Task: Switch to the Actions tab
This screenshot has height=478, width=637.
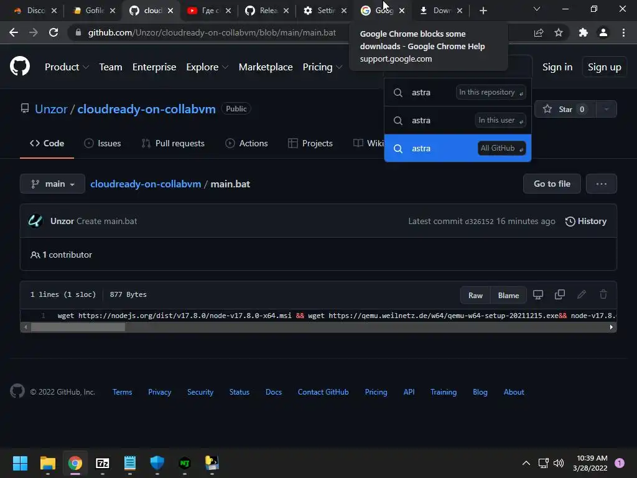Action: tap(246, 144)
